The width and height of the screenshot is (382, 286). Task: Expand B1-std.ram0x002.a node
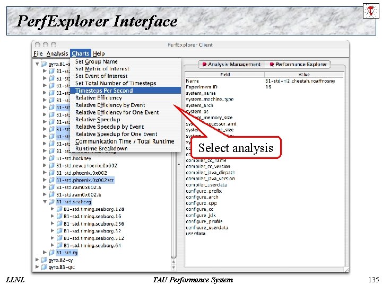coord(45,187)
